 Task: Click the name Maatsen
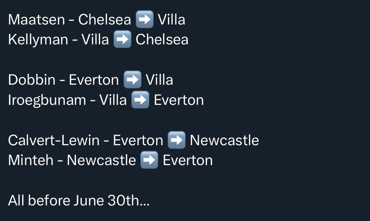tap(37, 19)
